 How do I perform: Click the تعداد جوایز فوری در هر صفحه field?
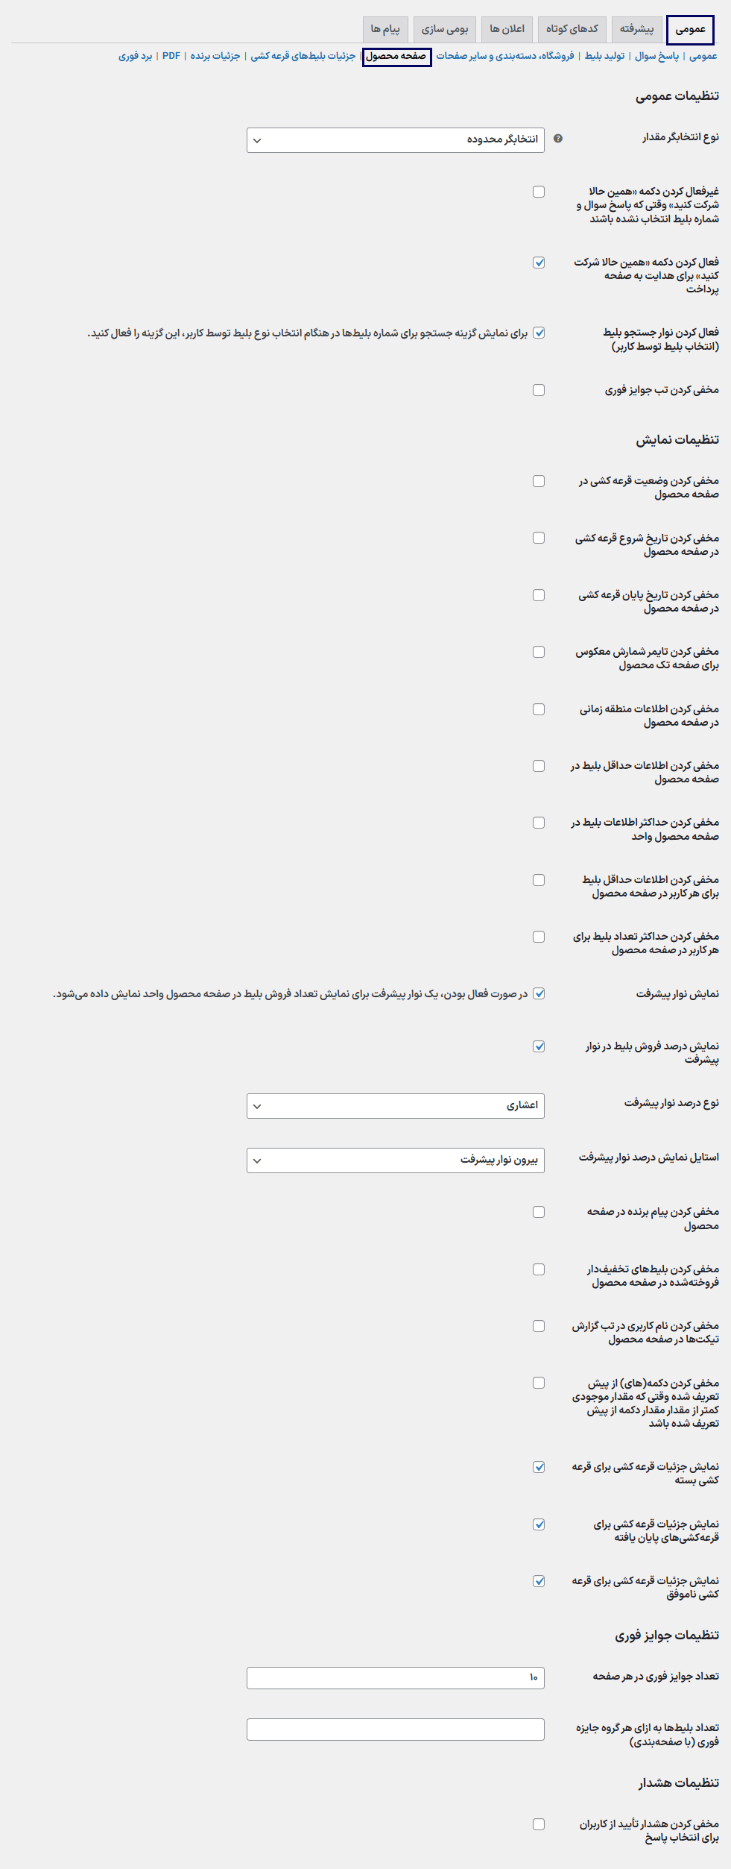click(395, 1677)
